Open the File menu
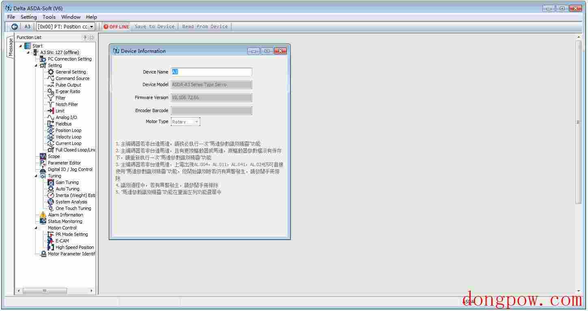This screenshot has height=311, width=588. coord(11,17)
